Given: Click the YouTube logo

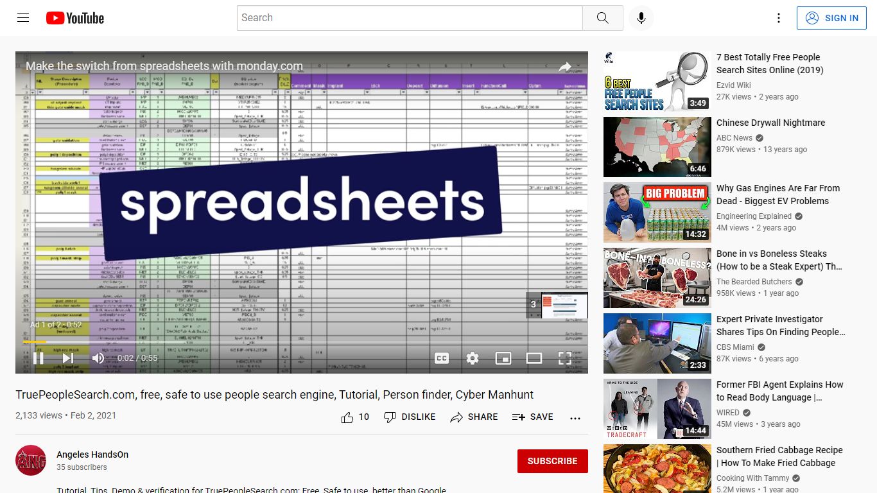Looking at the screenshot, I should tap(75, 18).
